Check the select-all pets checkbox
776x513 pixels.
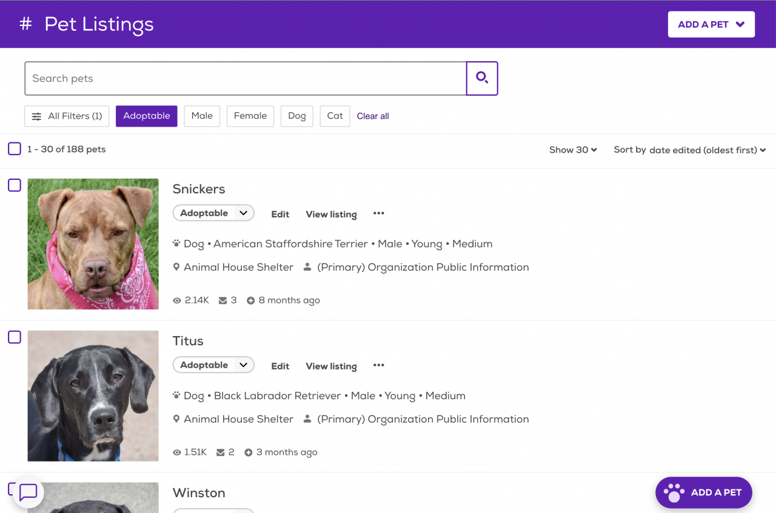(x=15, y=149)
